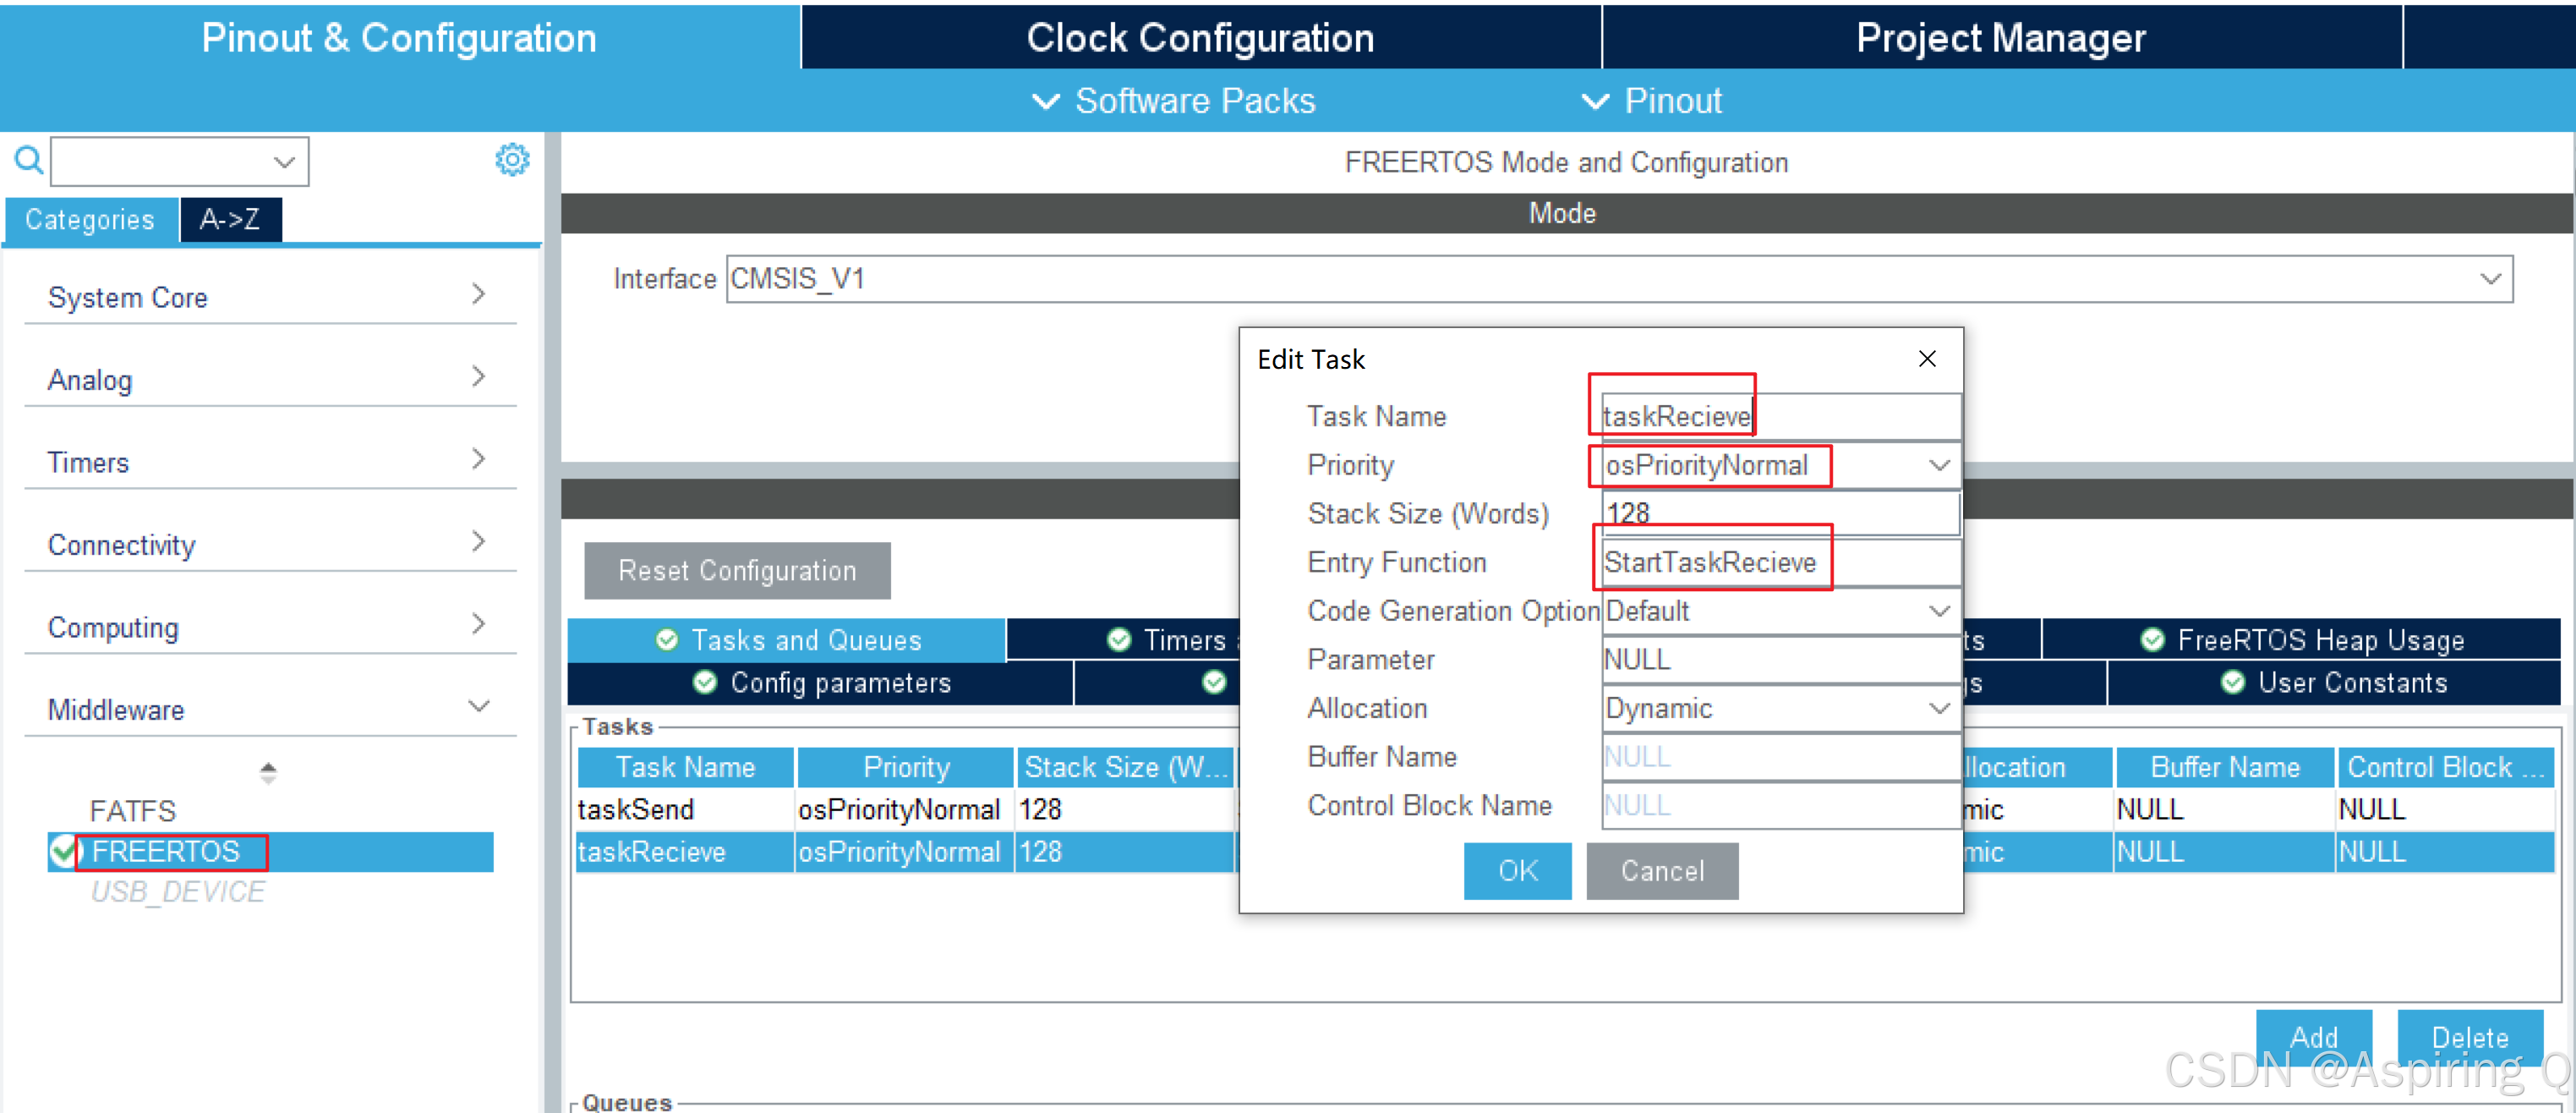Click the Parameter input field
The image size is (2576, 1113).
1780,660
